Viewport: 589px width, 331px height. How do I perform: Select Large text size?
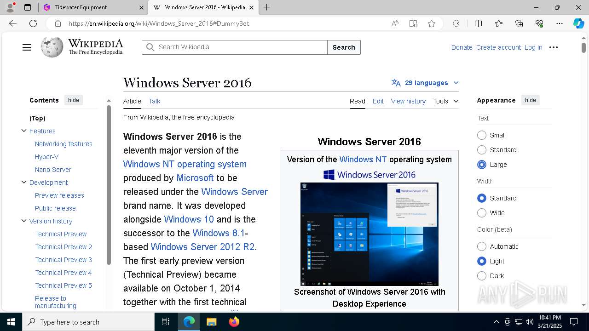(482, 165)
